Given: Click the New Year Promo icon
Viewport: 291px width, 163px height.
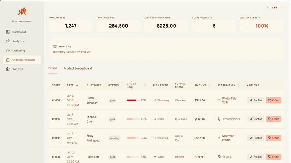Looking at the screenshot, I should pyautogui.click(x=219, y=138).
